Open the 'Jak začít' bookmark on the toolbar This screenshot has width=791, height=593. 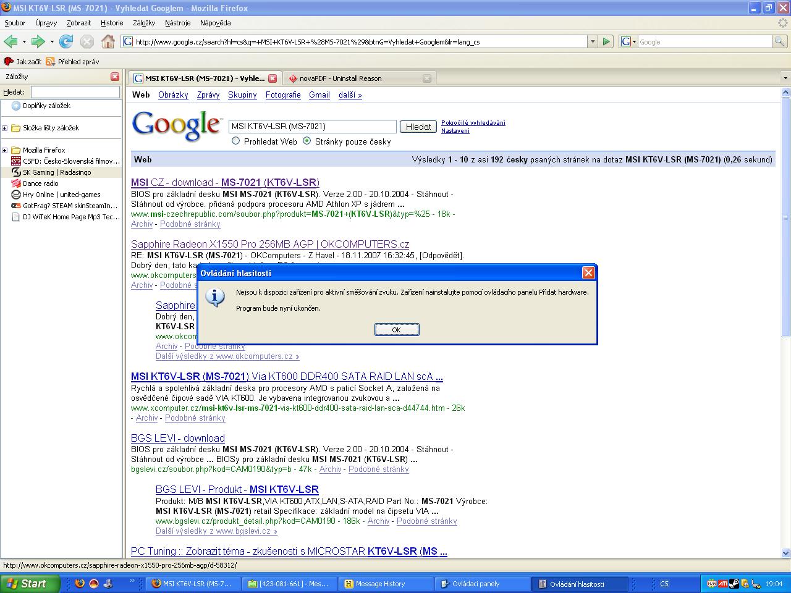[x=23, y=61]
